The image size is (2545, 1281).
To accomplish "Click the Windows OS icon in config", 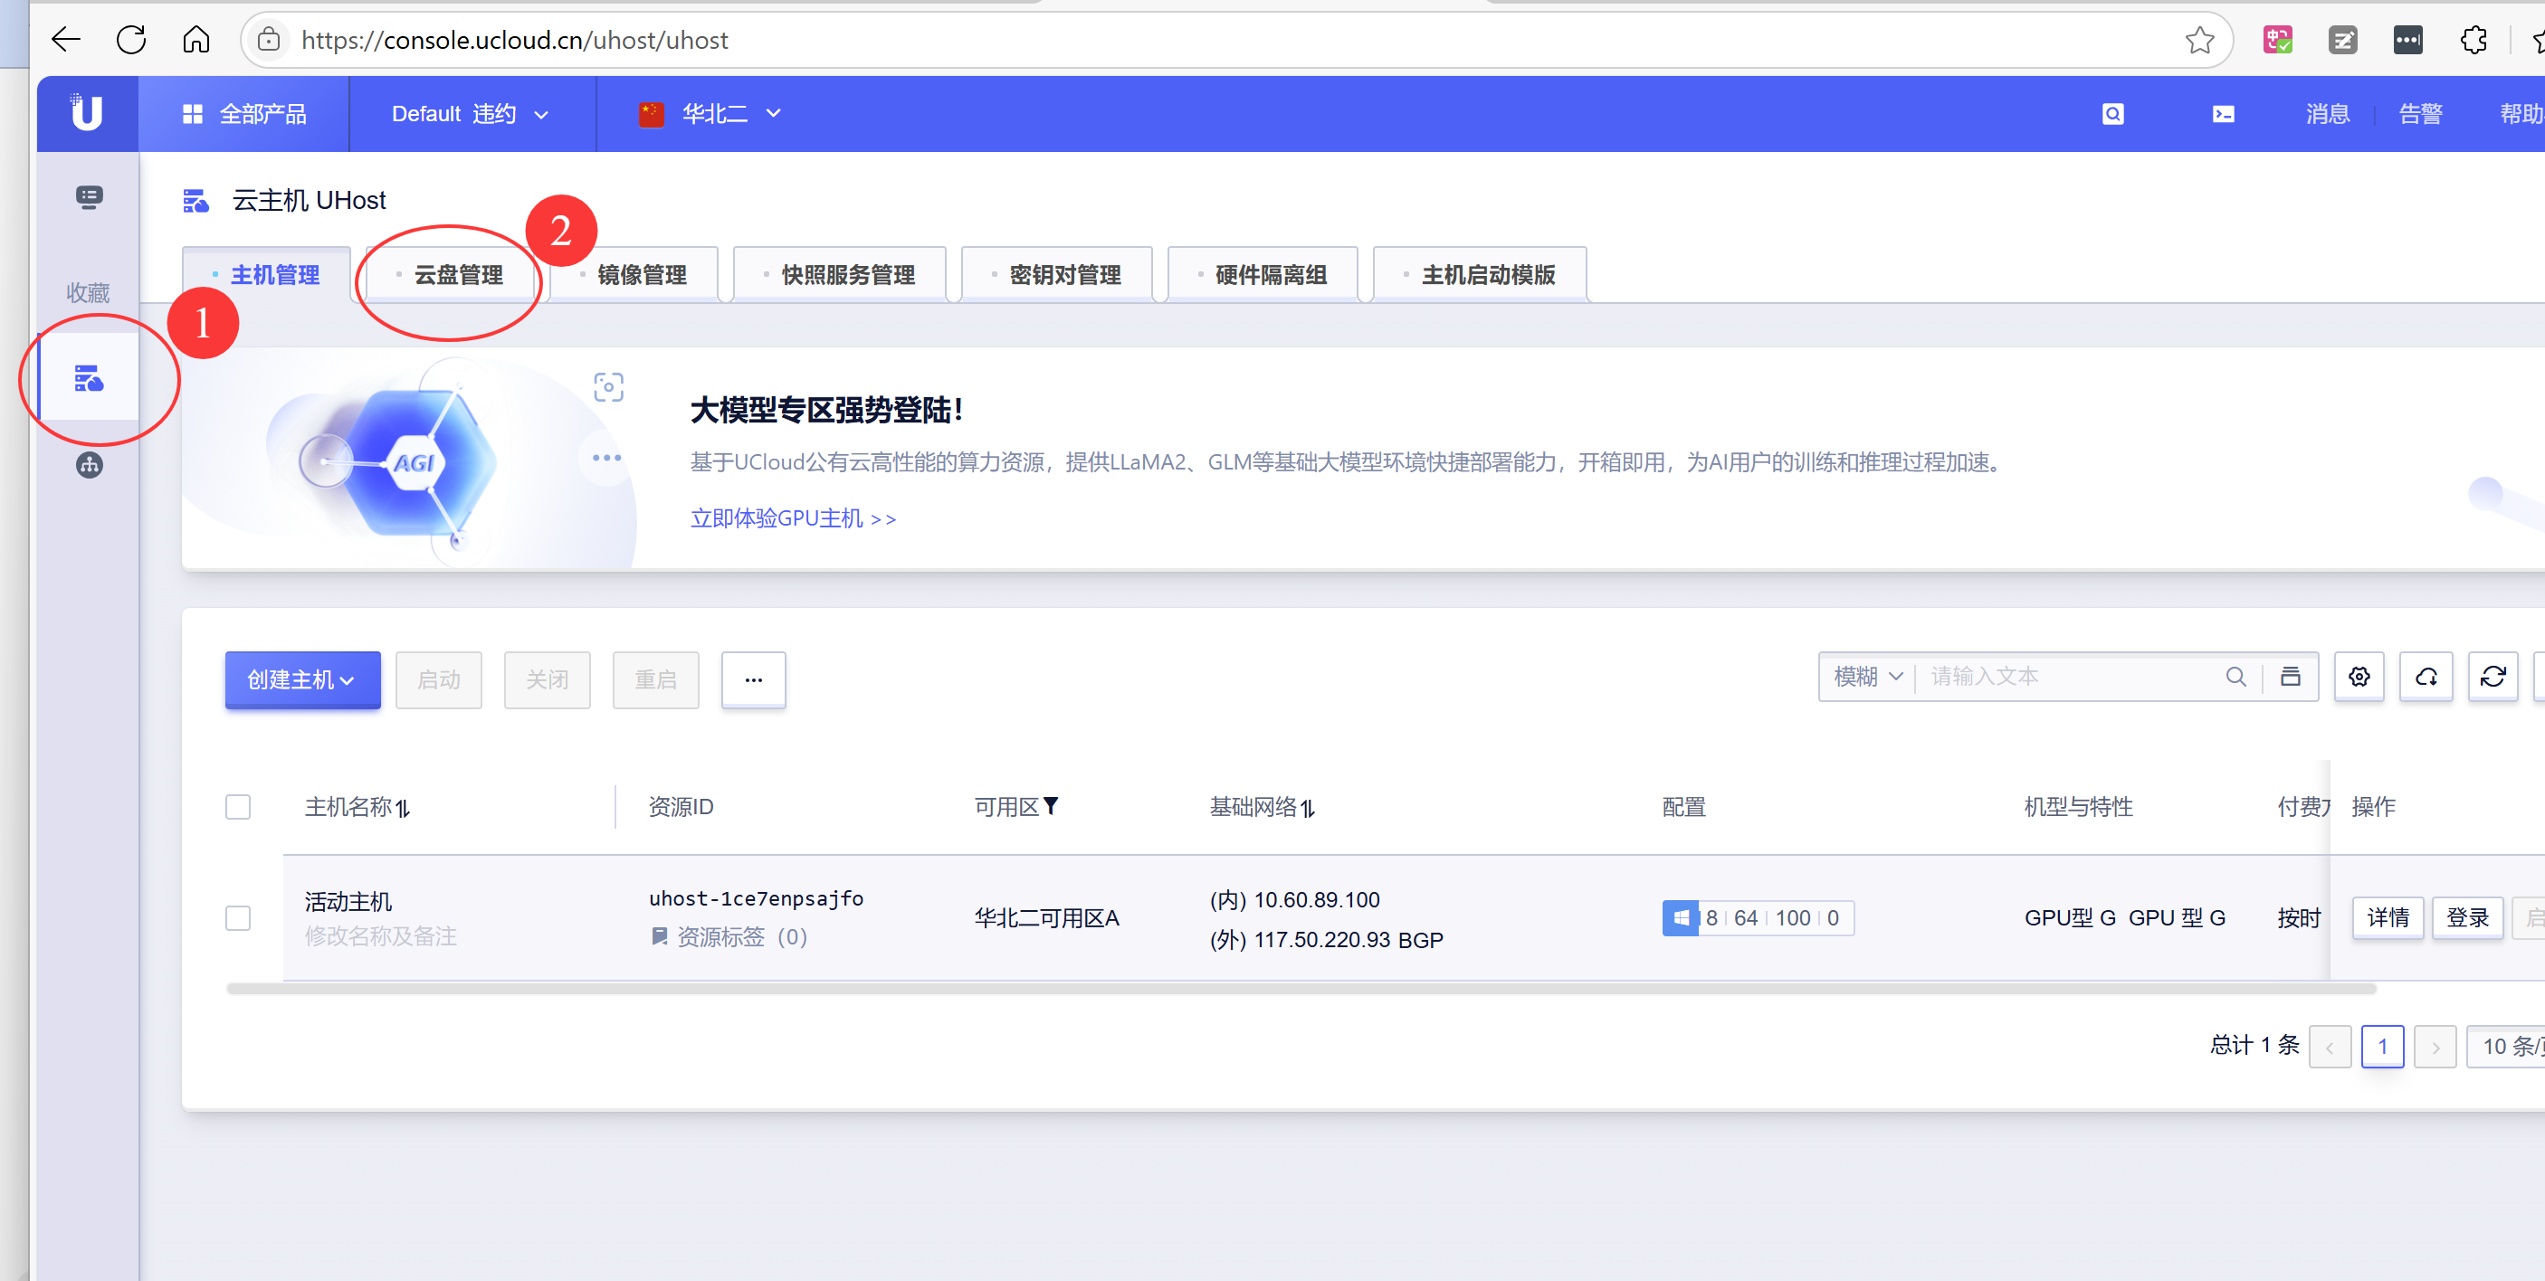I will (1680, 917).
